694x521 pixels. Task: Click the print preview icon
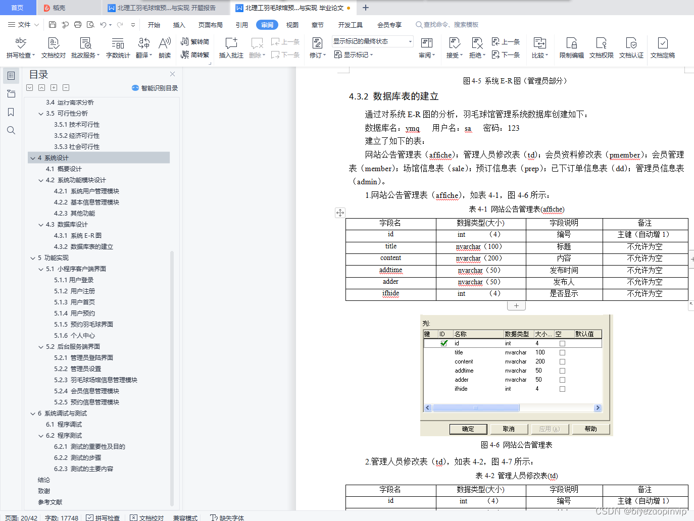click(90, 24)
